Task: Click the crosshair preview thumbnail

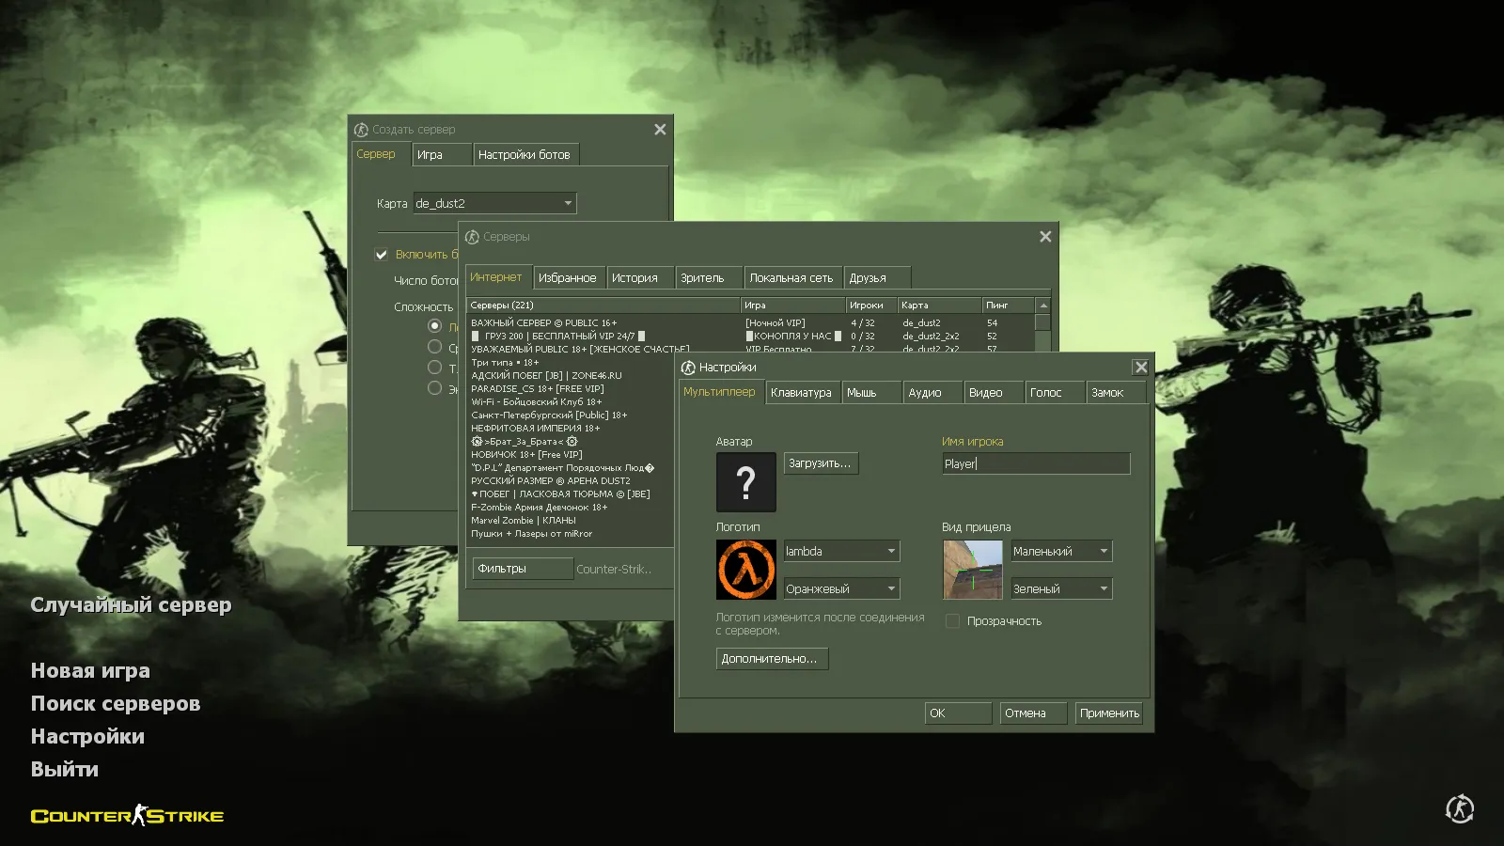Action: click(x=972, y=570)
